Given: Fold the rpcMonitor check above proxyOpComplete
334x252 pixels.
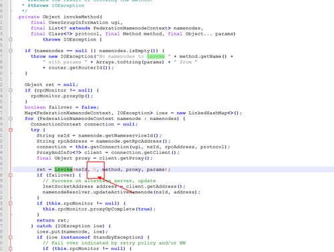Looking at the screenshot, I should (x=11, y=203).
